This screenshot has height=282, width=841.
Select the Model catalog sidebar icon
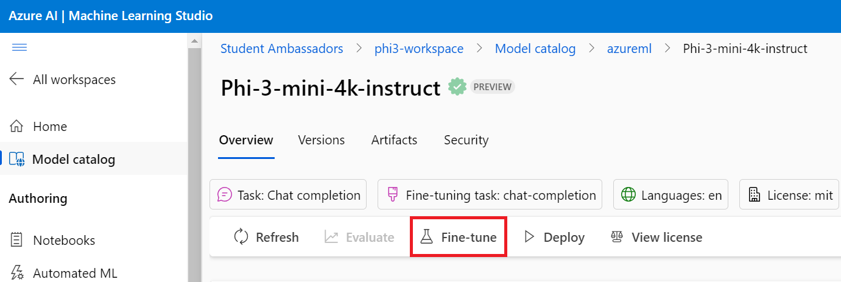coord(17,160)
